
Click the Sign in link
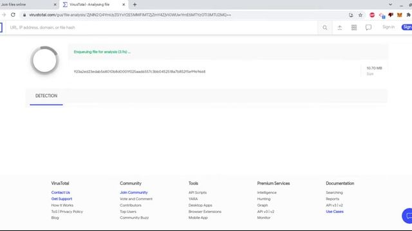click(x=388, y=27)
